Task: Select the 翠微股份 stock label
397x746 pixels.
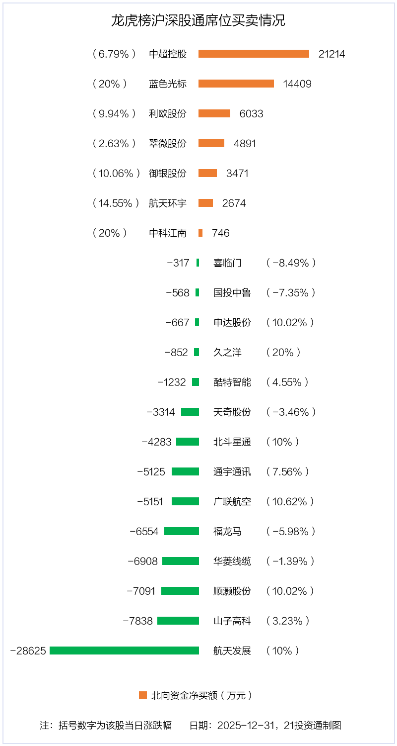Action: click(x=168, y=143)
